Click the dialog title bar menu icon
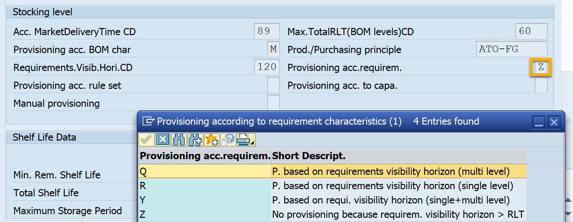This screenshot has width=573, height=222. coord(148,121)
